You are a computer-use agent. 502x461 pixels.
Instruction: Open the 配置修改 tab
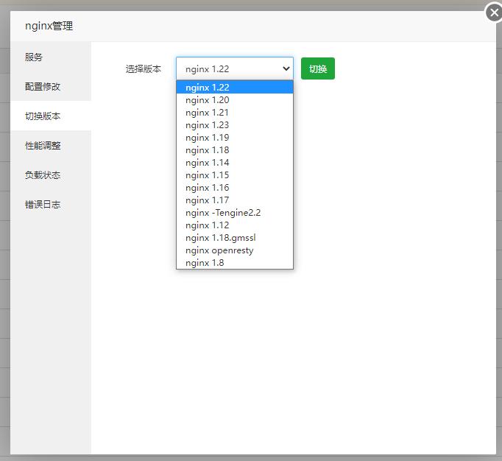(x=43, y=87)
